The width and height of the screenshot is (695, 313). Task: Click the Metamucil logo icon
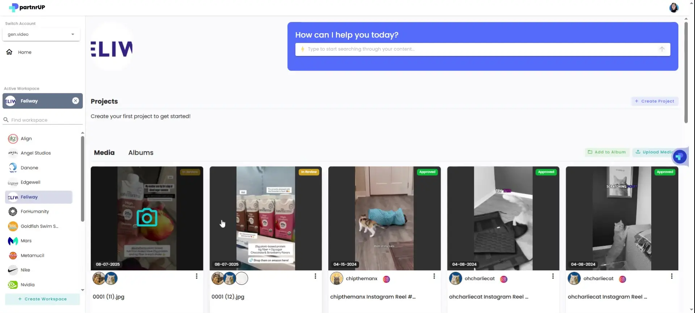pyautogui.click(x=13, y=256)
